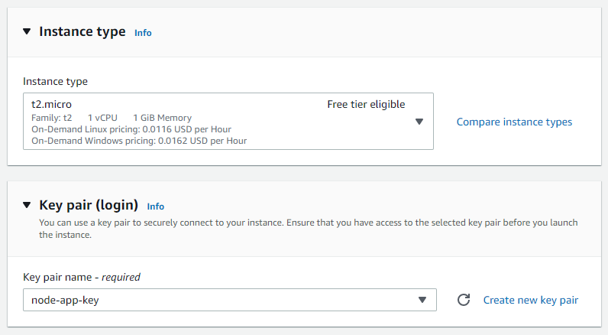Click the Key pair name - required label

(82, 277)
